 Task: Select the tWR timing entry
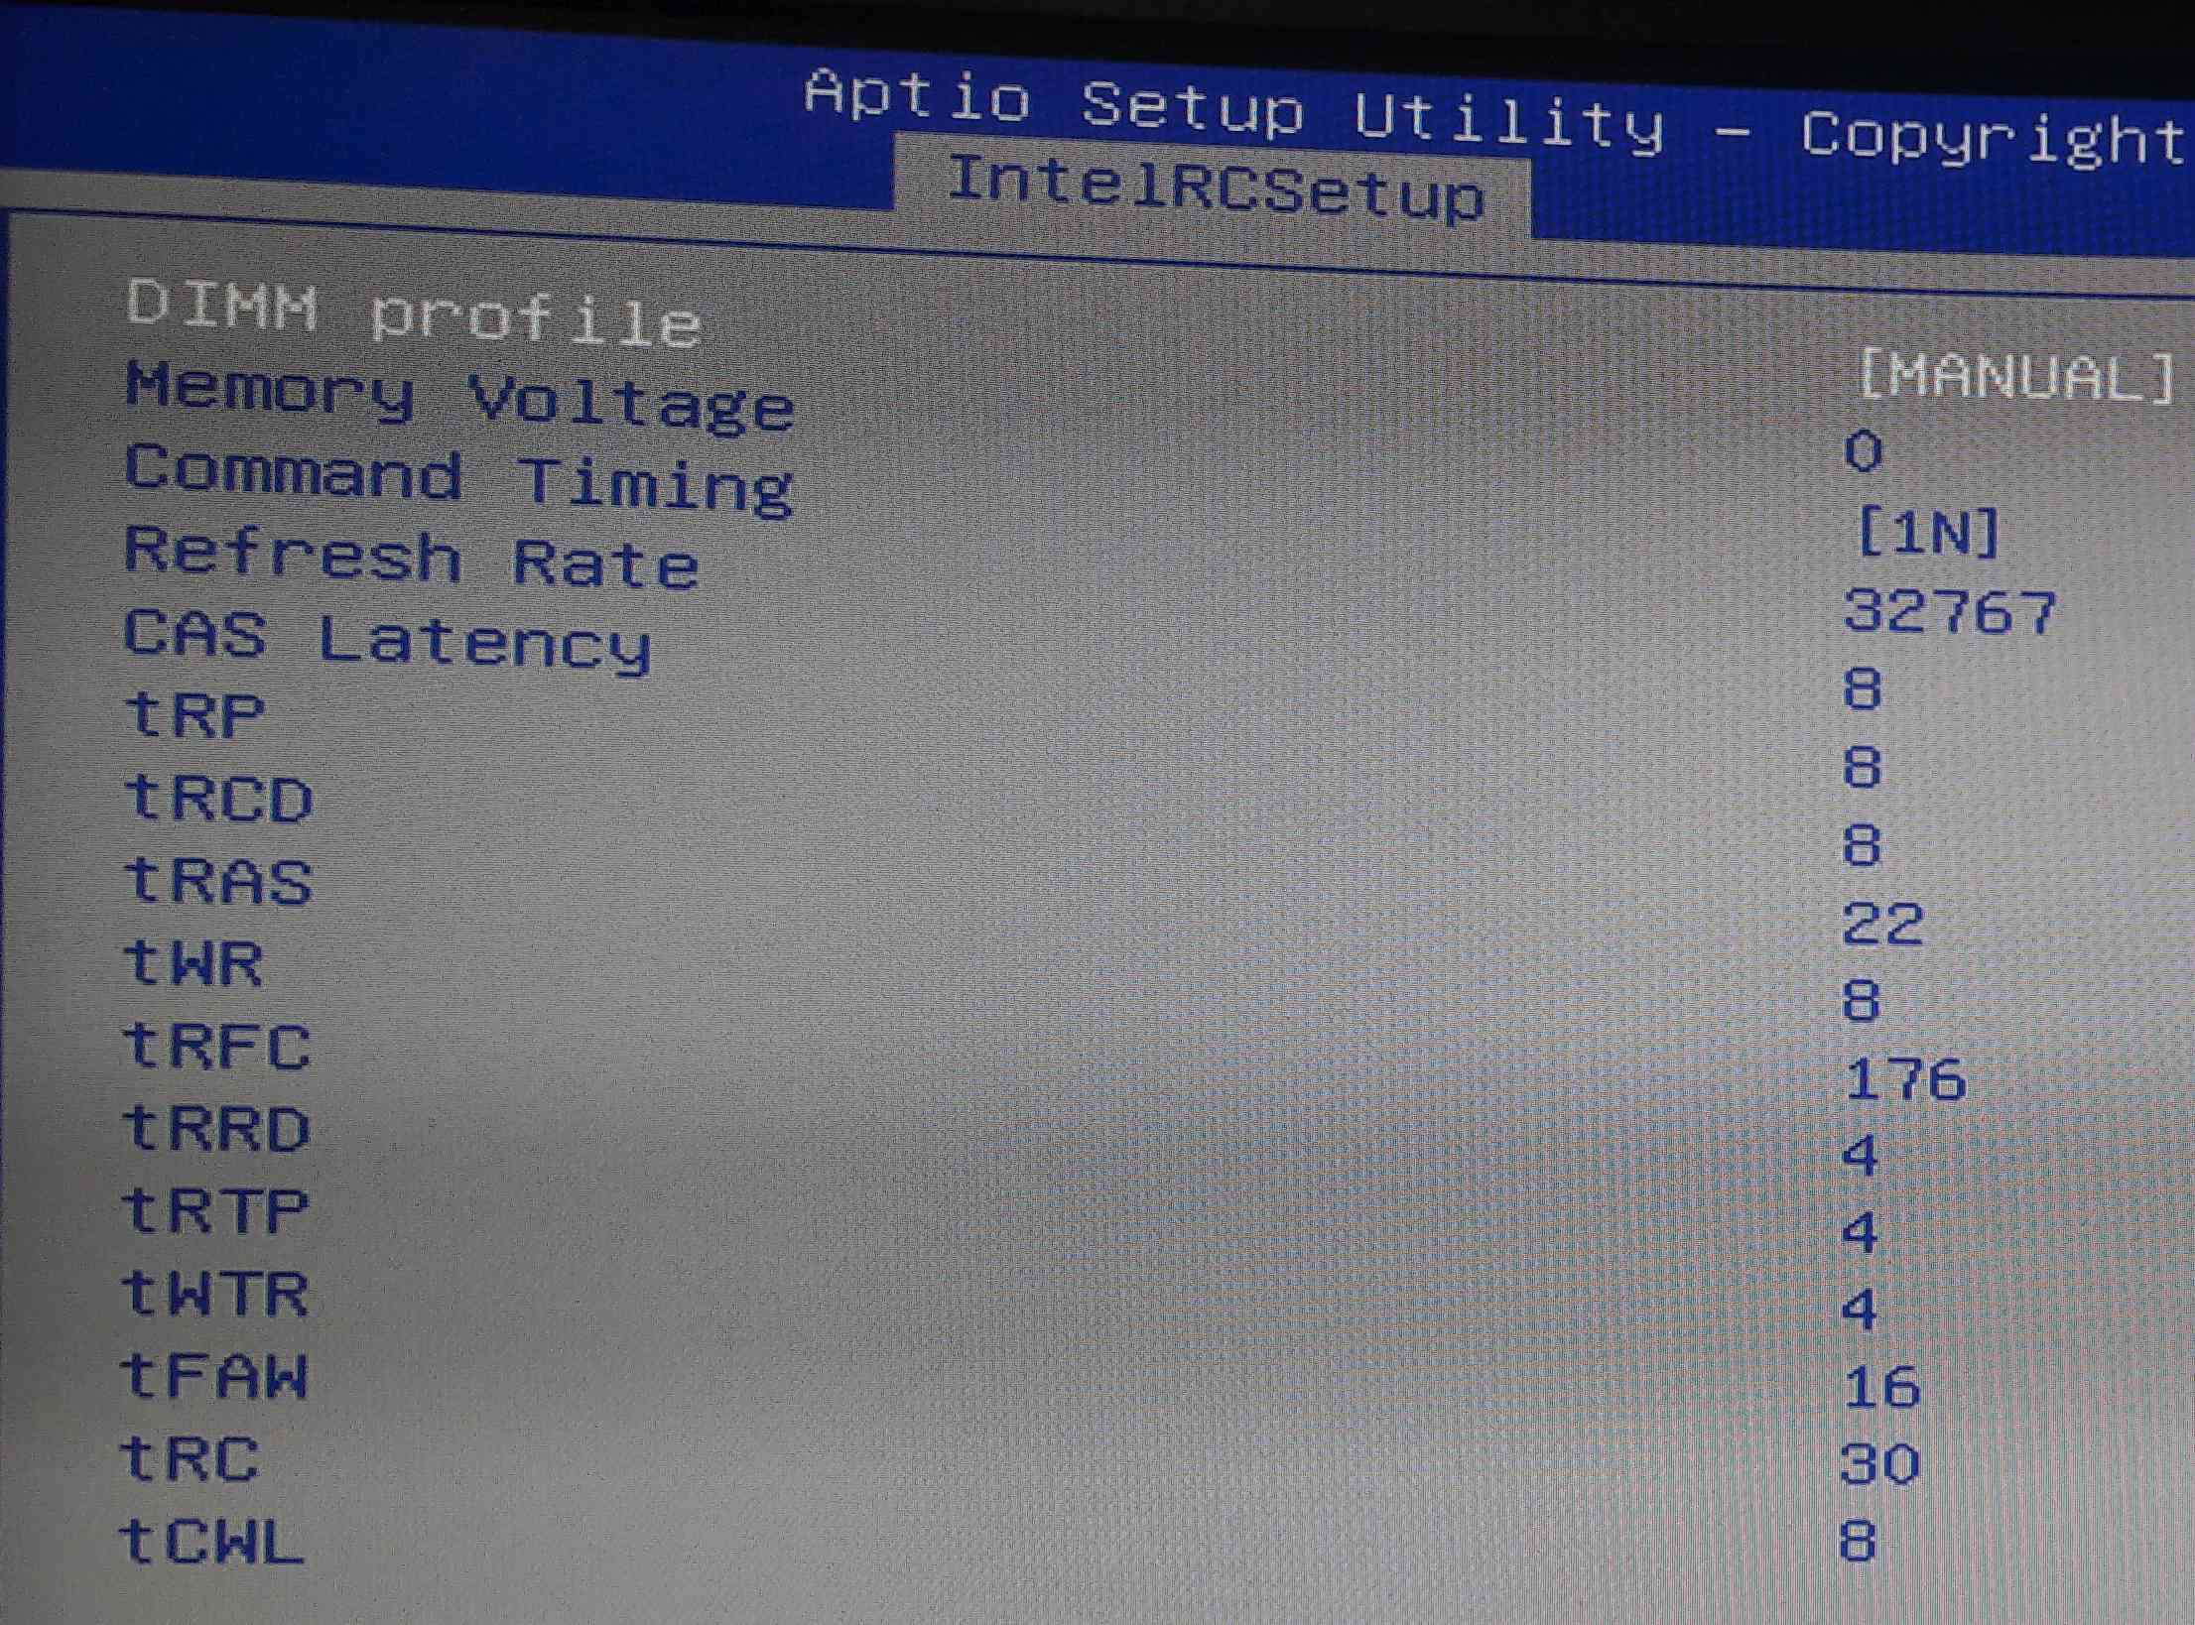click(193, 962)
